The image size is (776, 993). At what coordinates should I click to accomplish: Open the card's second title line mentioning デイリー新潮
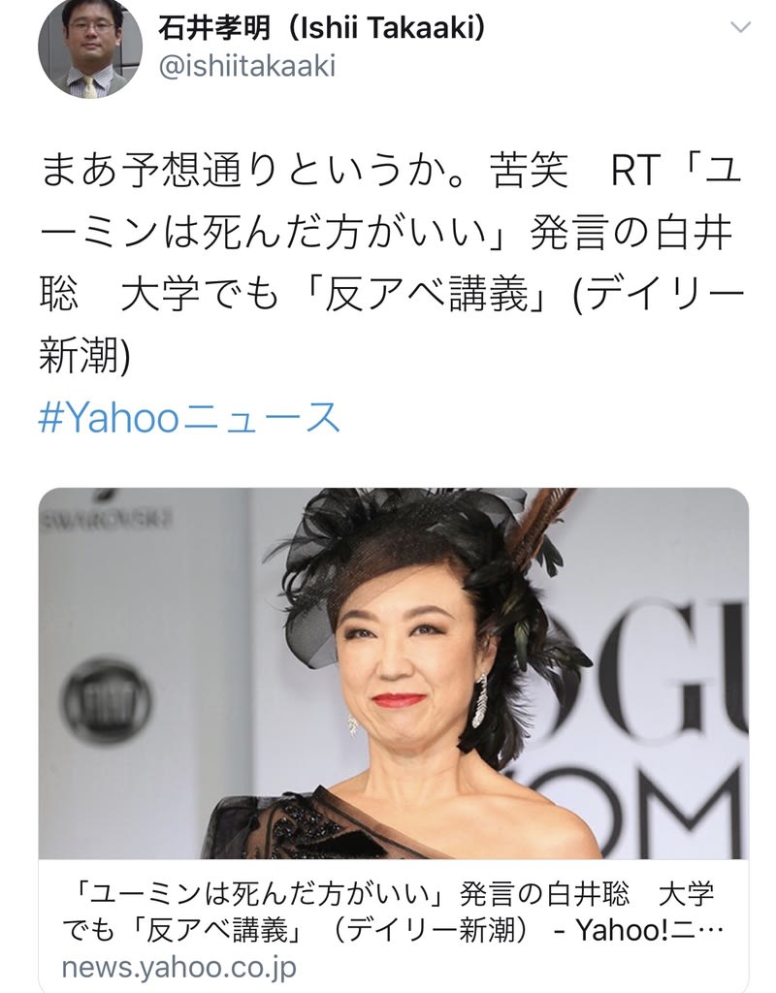coord(394,930)
